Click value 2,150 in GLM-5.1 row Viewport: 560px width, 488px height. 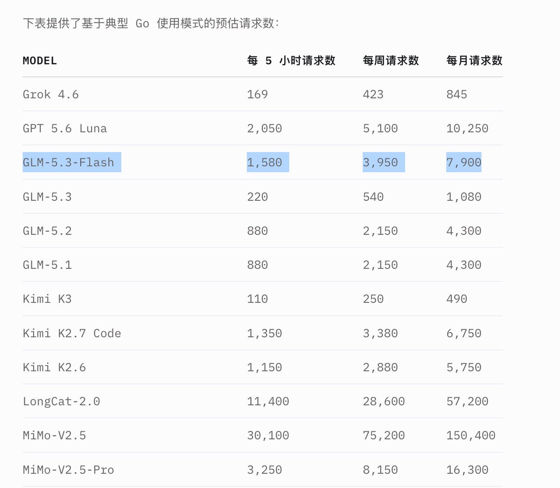coord(380,265)
